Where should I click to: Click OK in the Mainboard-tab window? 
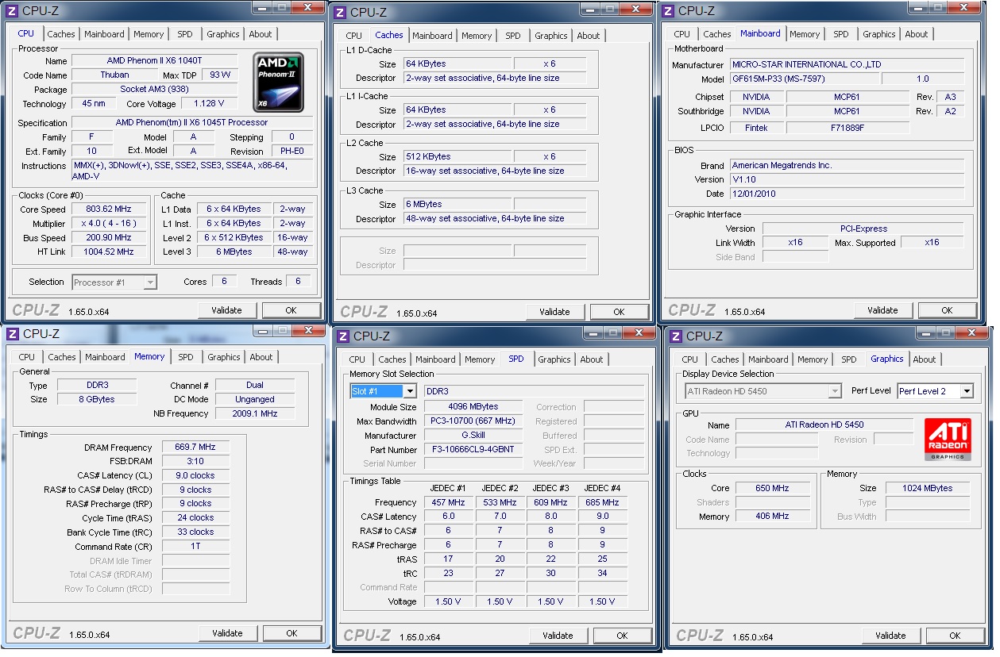(947, 310)
